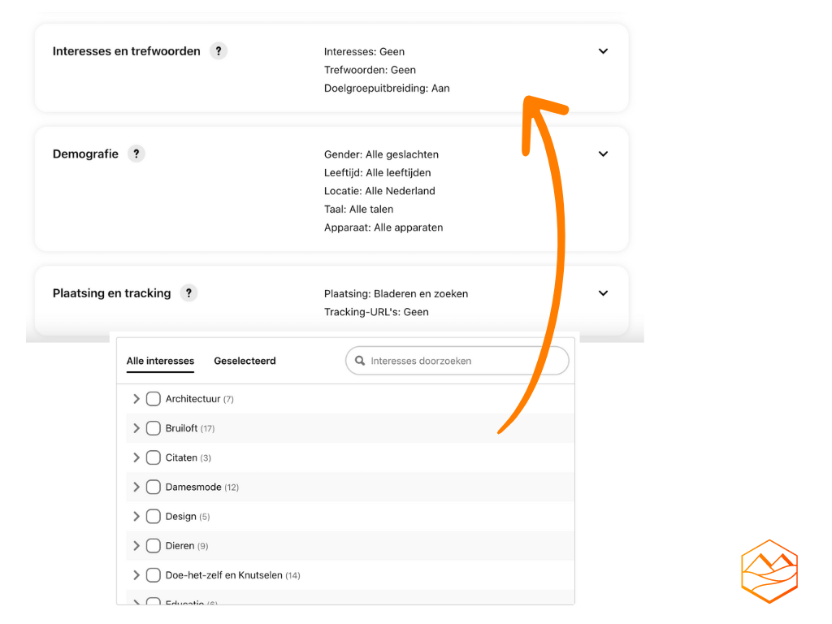This screenshot has width=832, height=624.
Task: Click 'Gender: Alle geslachten' text
Action: [382, 154]
